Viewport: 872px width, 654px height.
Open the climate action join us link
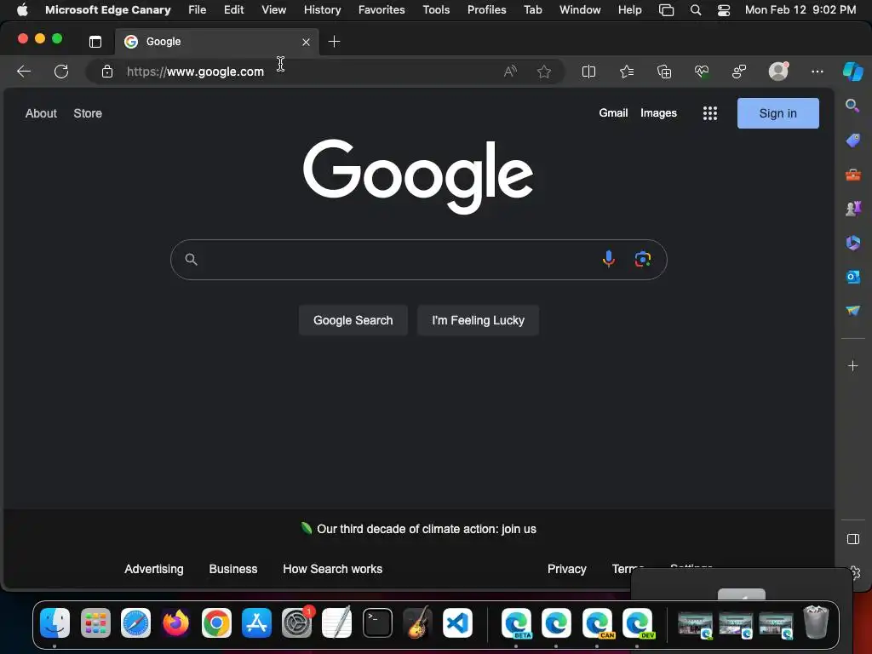(426, 529)
